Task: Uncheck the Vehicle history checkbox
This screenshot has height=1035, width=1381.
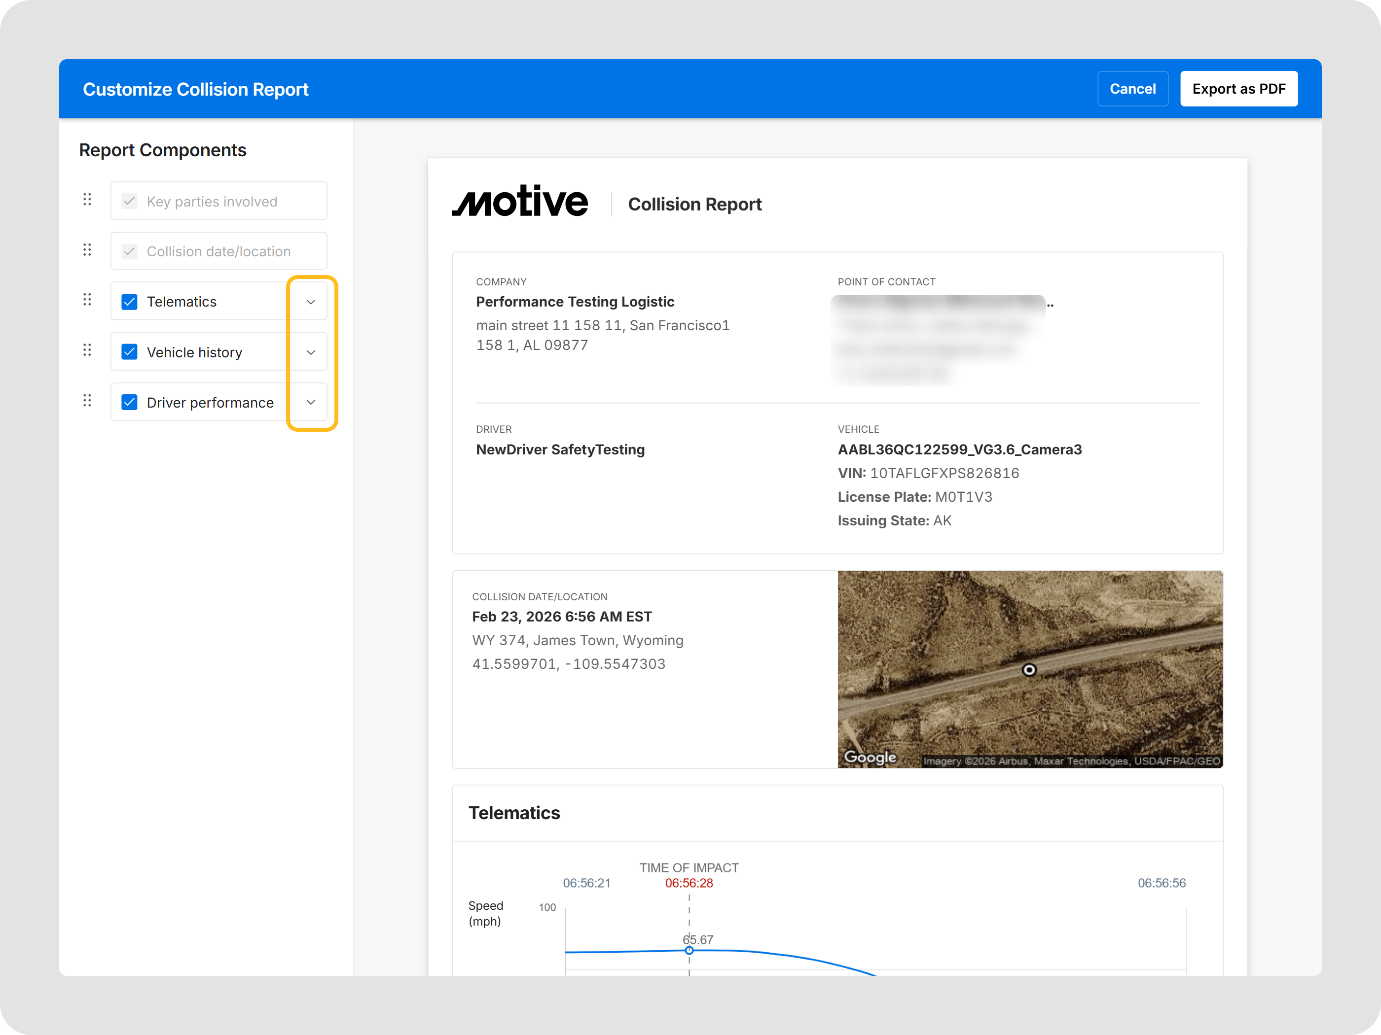Action: tap(129, 352)
